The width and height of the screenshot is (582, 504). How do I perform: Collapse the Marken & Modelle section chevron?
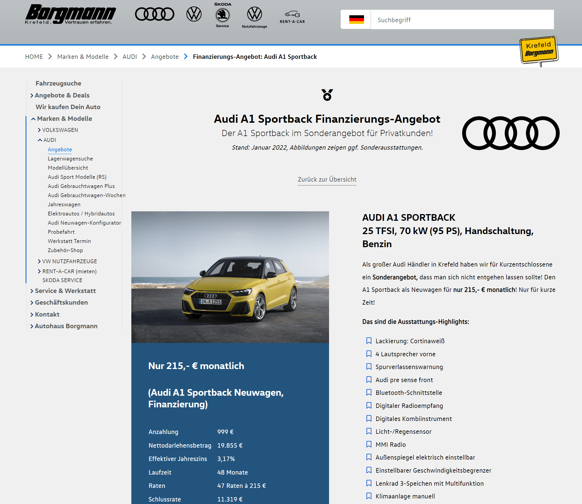click(x=33, y=119)
